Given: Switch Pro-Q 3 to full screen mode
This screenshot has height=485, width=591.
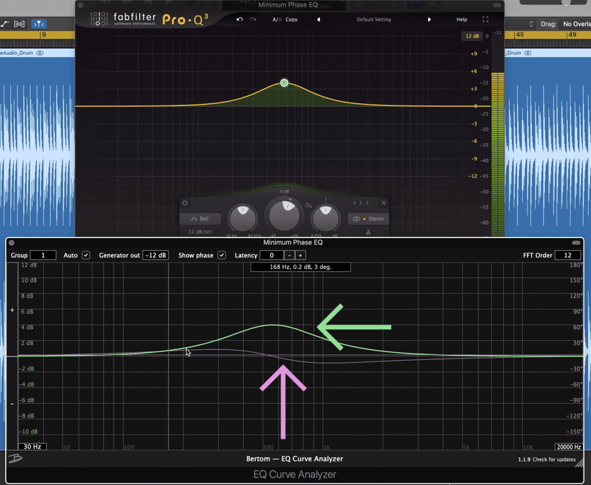Looking at the screenshot, I should click(485, 19).
